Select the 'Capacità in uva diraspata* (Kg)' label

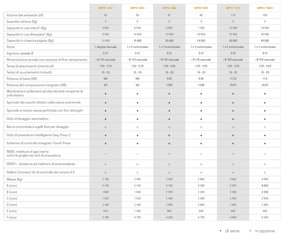pyautogui.click(x=29, y=34)
